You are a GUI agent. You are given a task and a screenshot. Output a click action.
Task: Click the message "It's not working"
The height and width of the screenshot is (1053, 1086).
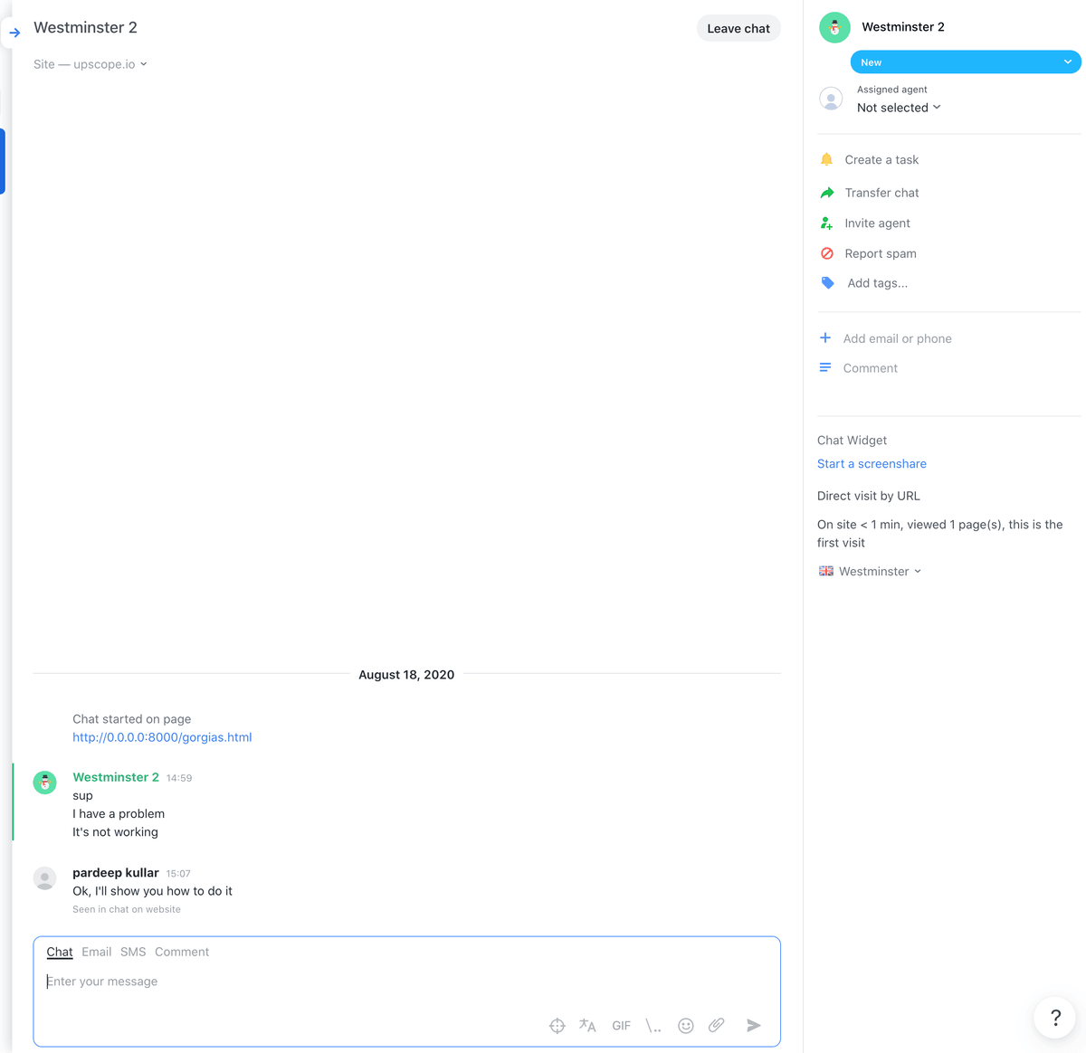(x=115, y=831)
